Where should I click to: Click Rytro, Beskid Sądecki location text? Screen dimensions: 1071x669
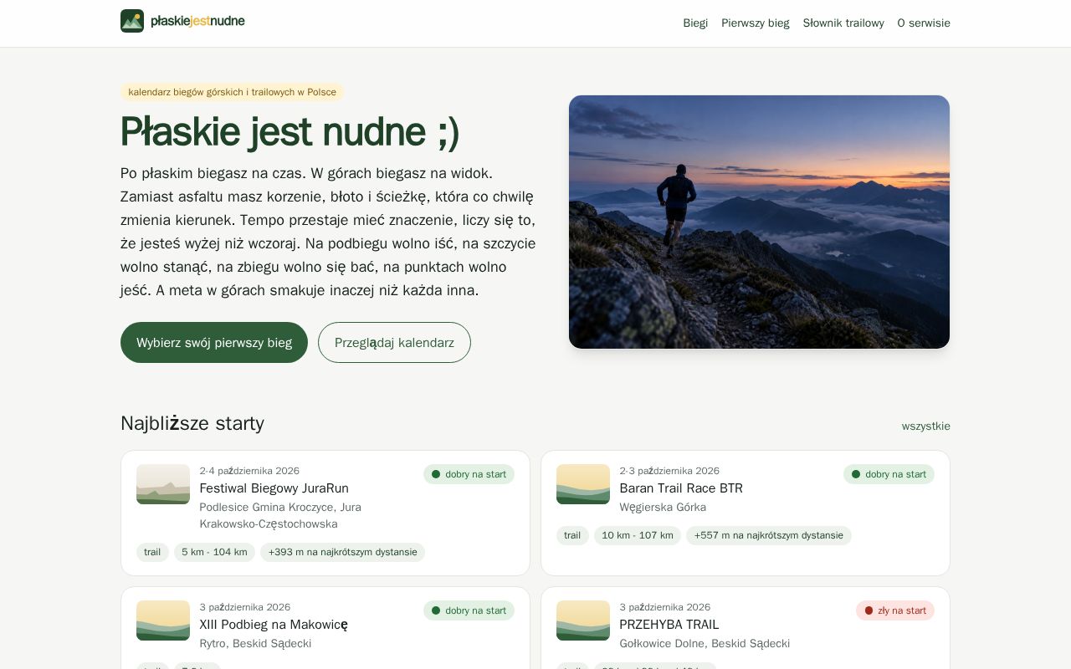tap(255, 644)
